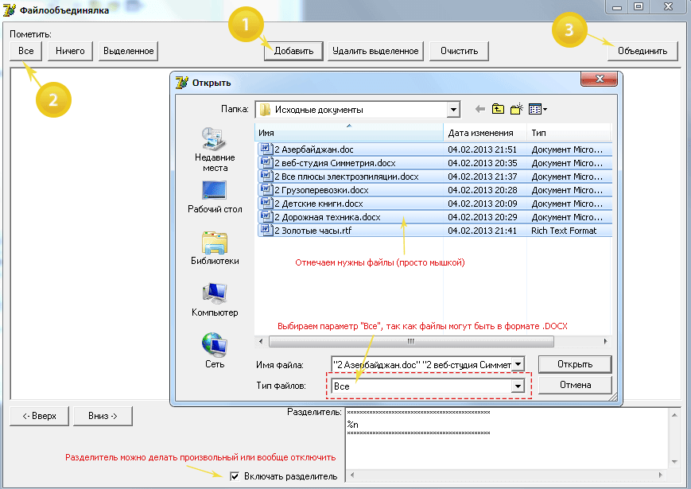Click the Rich Text Format type cell
This screenshot has width=691, height=489.
(x=564, y=231)
